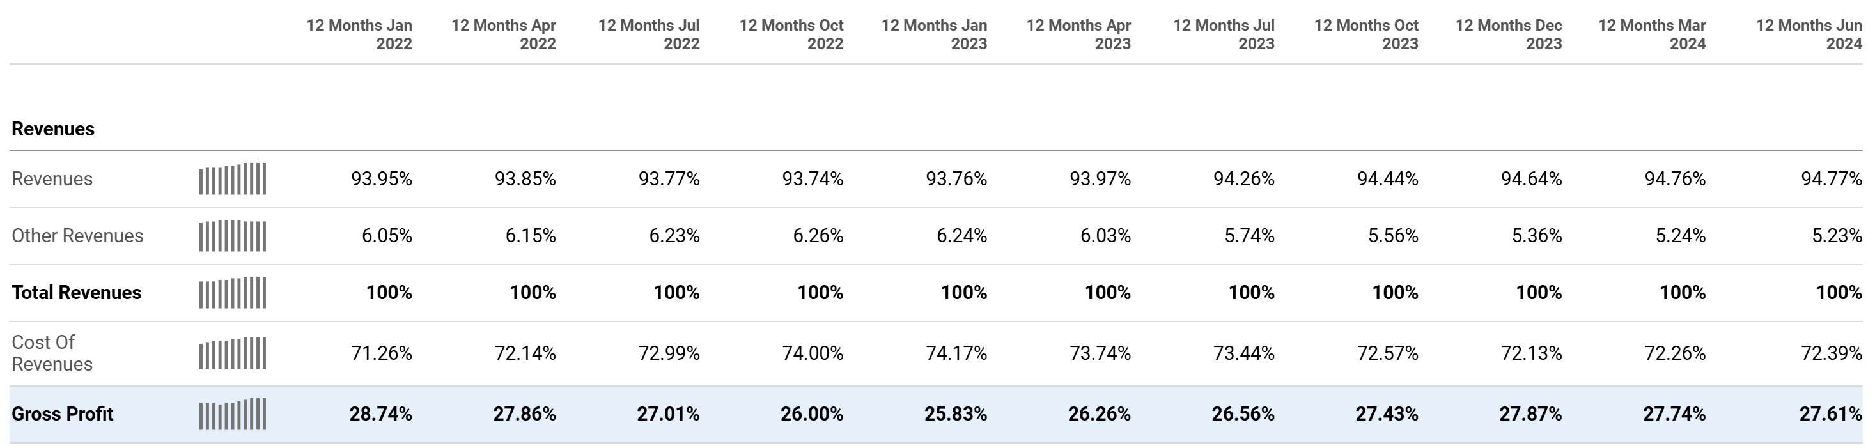
Task: Click the 12 Months Mar 2024 column header
Action: [1653, 34]
